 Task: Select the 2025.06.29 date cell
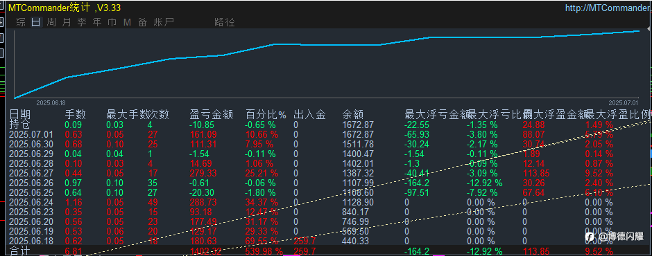click(x=31, y=154)
